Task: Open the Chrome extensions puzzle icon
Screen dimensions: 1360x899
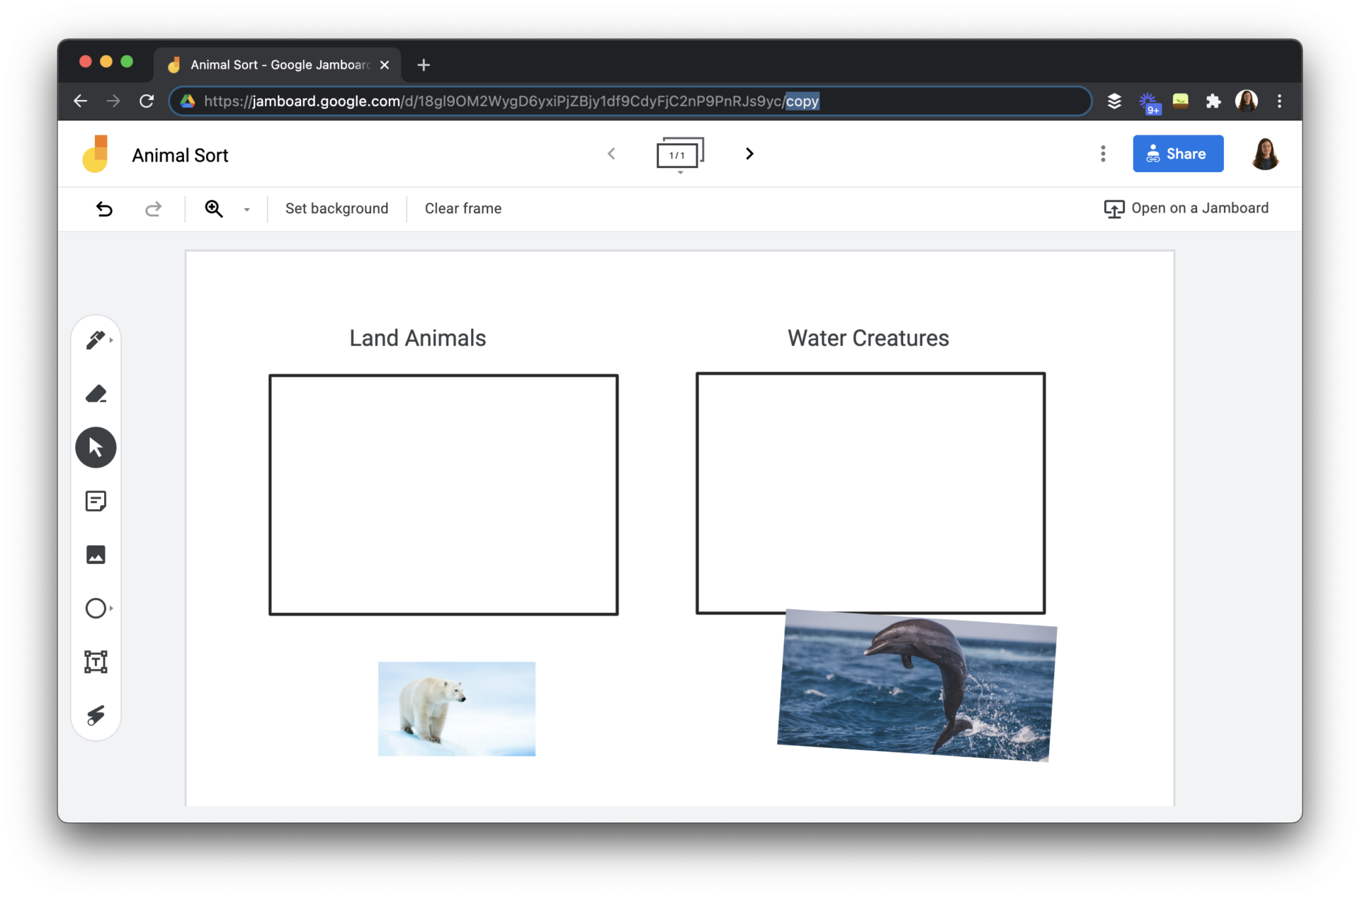Action: click(x=1213, y=101)
